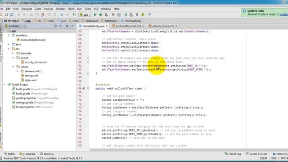Screen dimensions: 288x162
Task: Open the Analyze menu
Action: [x=48, y=9]
